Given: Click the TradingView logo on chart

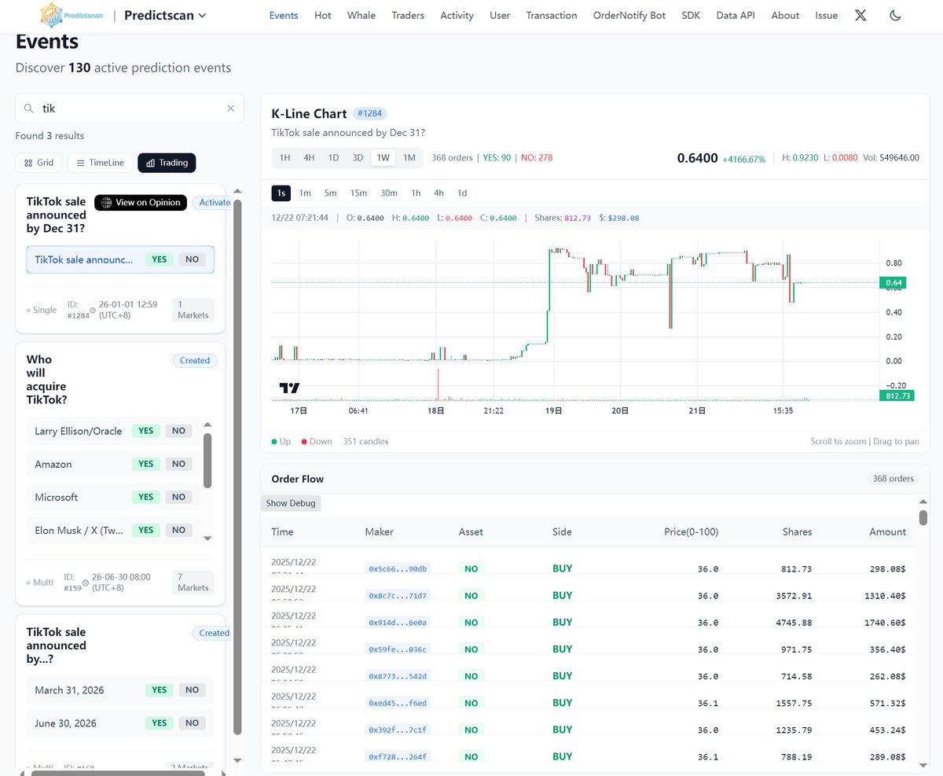Looking at the screenshot, I should click(289, 388).
